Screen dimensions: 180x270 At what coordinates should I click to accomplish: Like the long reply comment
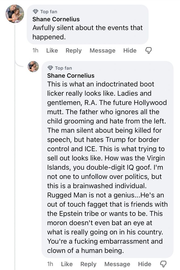point(67,264)
